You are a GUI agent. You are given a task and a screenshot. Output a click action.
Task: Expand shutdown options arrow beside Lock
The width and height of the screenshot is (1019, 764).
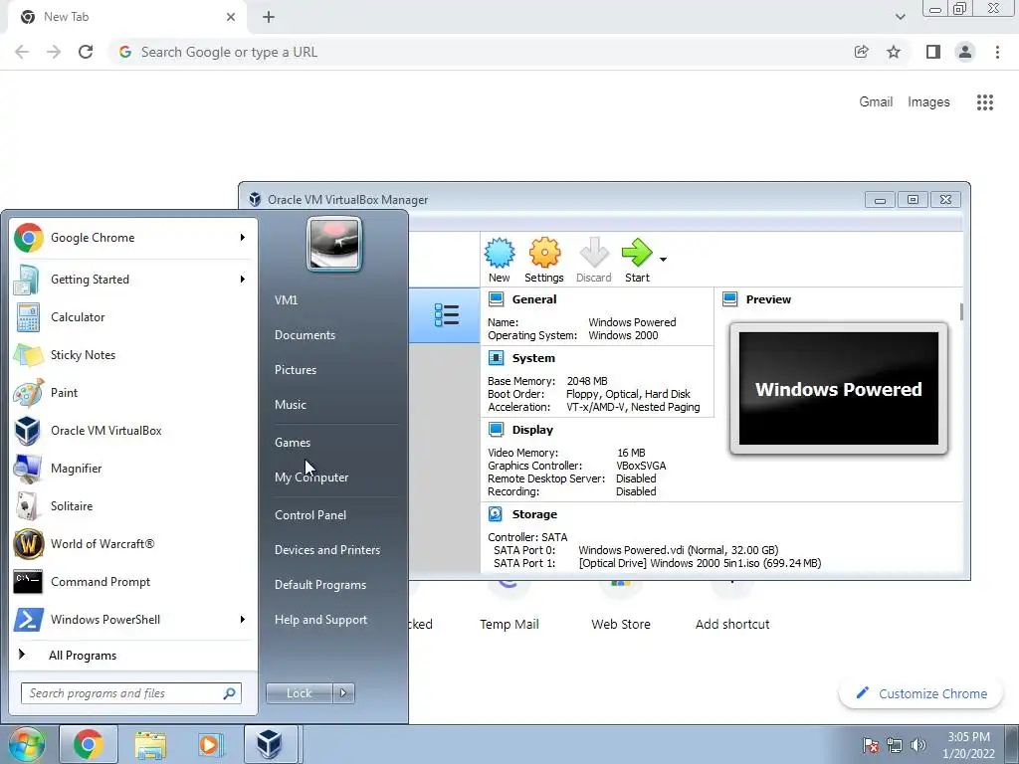(x=343, y=693)
